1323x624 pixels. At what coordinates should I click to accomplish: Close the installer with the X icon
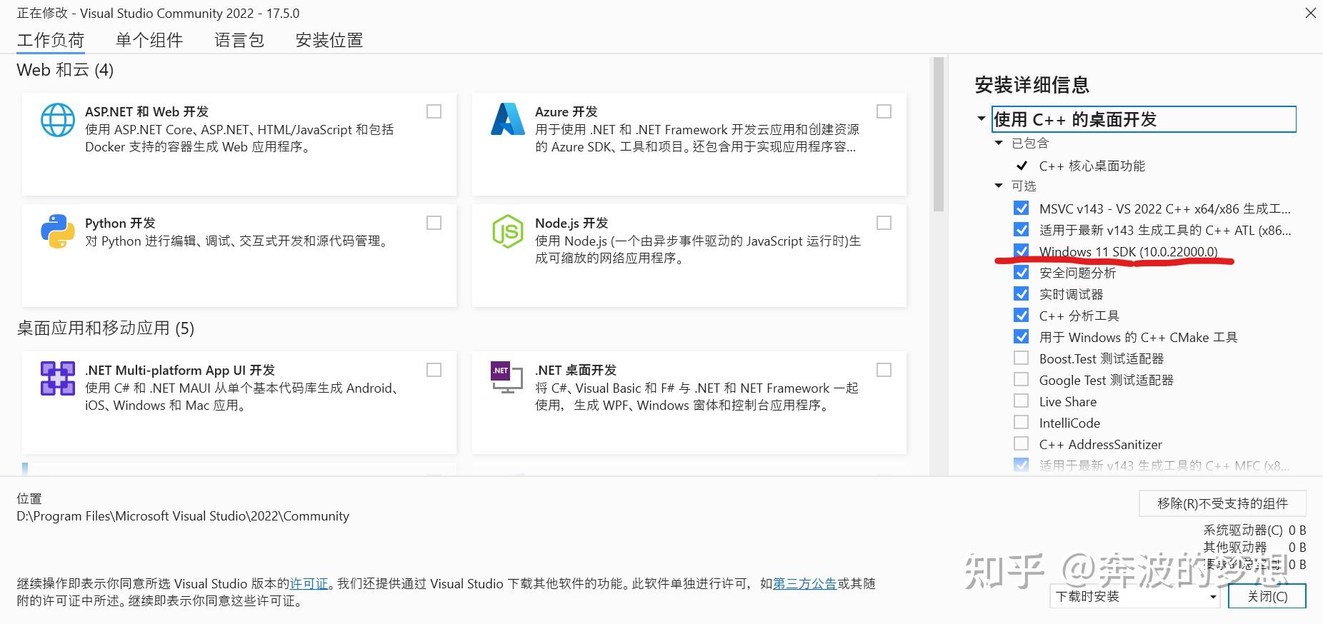(x=1310, y=13)
